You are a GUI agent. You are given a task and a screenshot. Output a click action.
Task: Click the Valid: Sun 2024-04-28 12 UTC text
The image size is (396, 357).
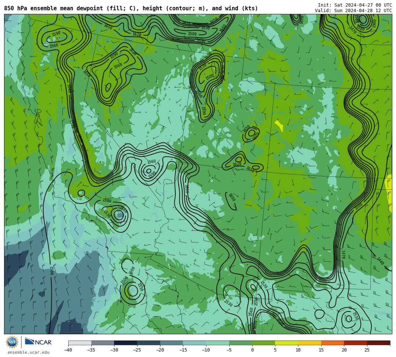point(353,10)
